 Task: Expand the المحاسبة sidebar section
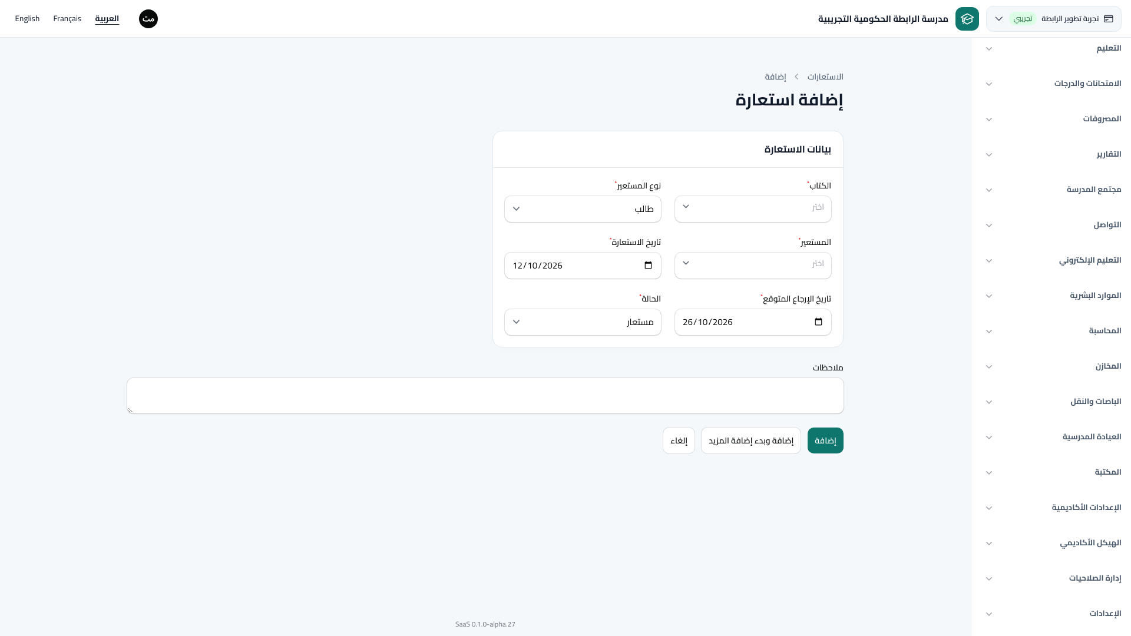[x=1051, y=331]
